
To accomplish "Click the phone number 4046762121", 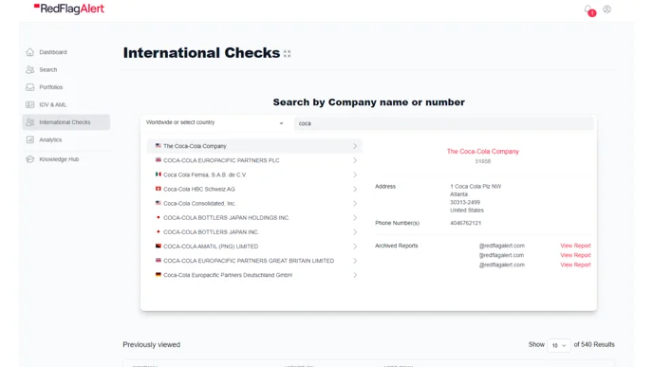I will (465, 223).
